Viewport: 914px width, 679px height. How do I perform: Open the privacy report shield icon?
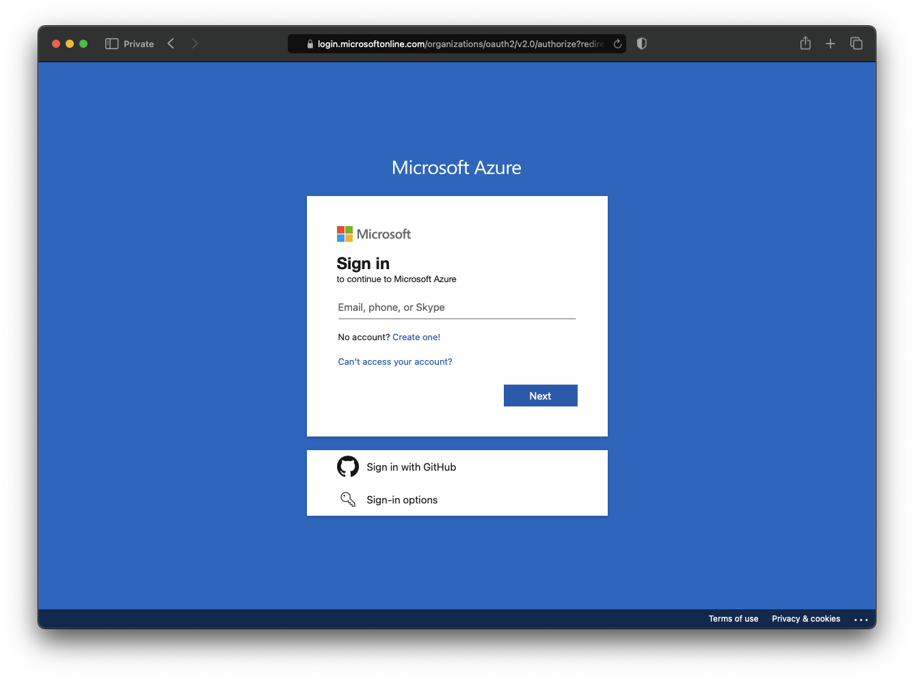tap(642, 44)
